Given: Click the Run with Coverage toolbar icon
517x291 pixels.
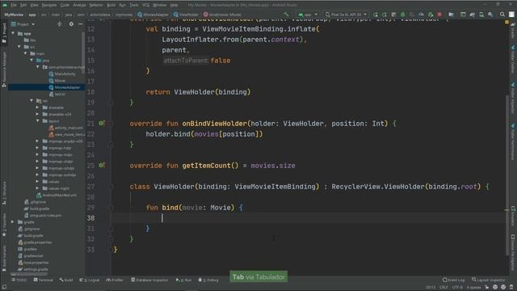Looking at the screenshot, I should 412,15.
